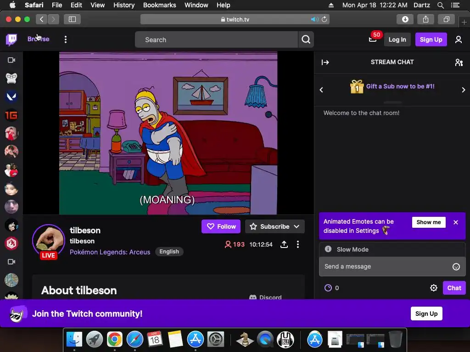
Task: Open the Valorant-logo channel in sidebar
Action: point(11,96)
